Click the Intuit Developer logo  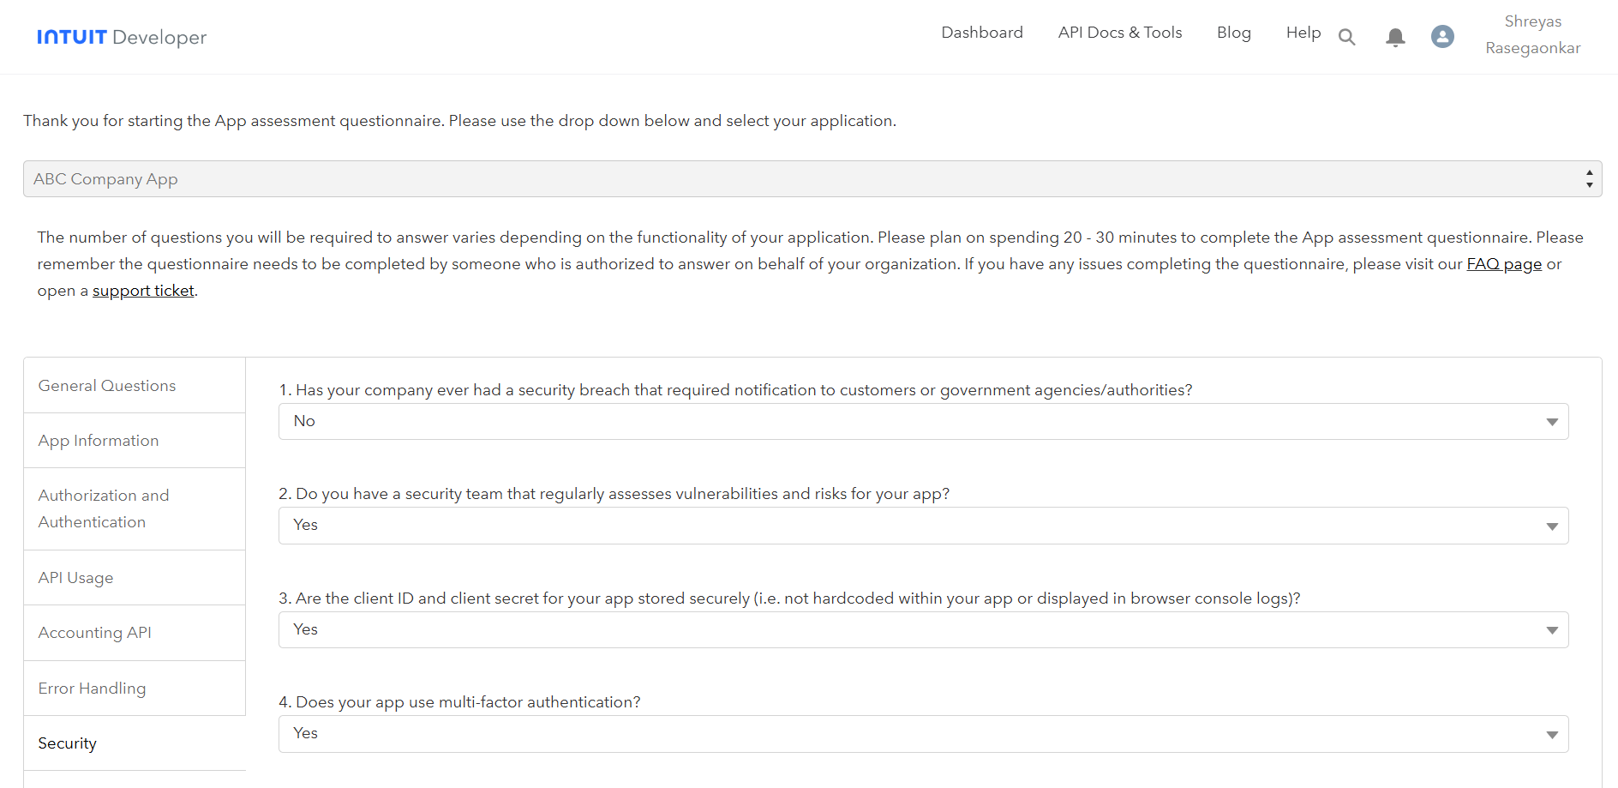point(122,37)
